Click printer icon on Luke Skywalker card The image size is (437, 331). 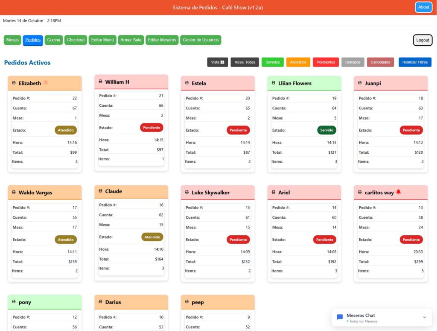tap(187, 192)
